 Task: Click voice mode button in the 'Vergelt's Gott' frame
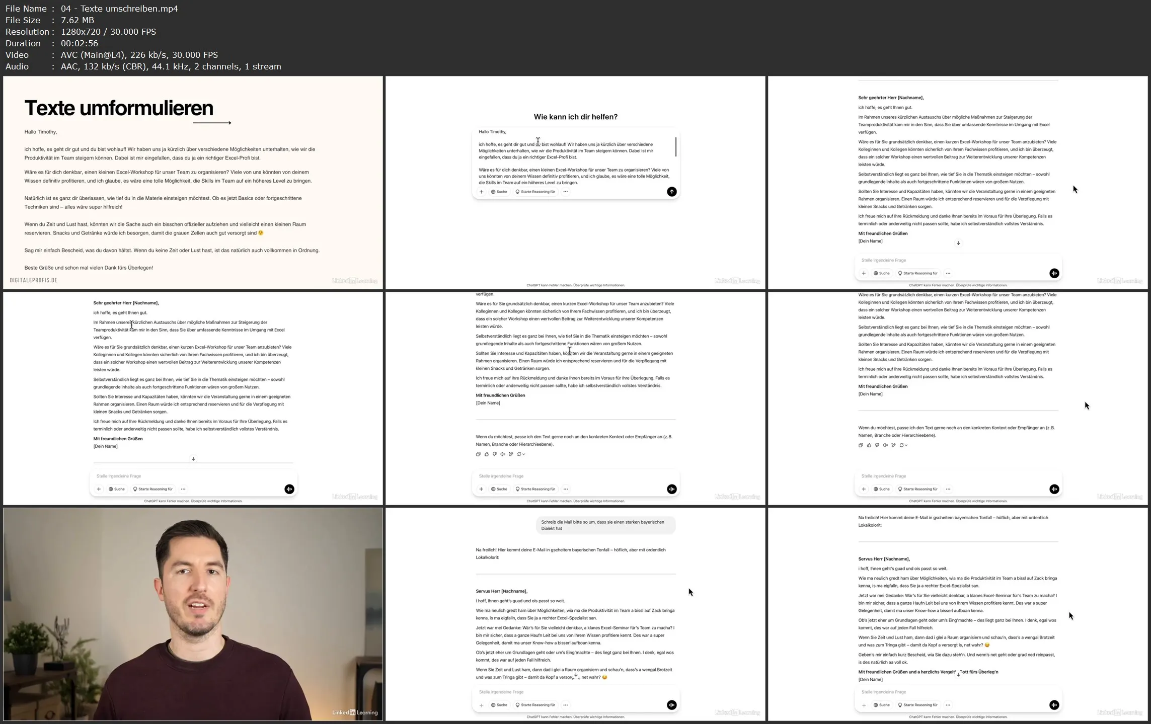click(1054, 705)
